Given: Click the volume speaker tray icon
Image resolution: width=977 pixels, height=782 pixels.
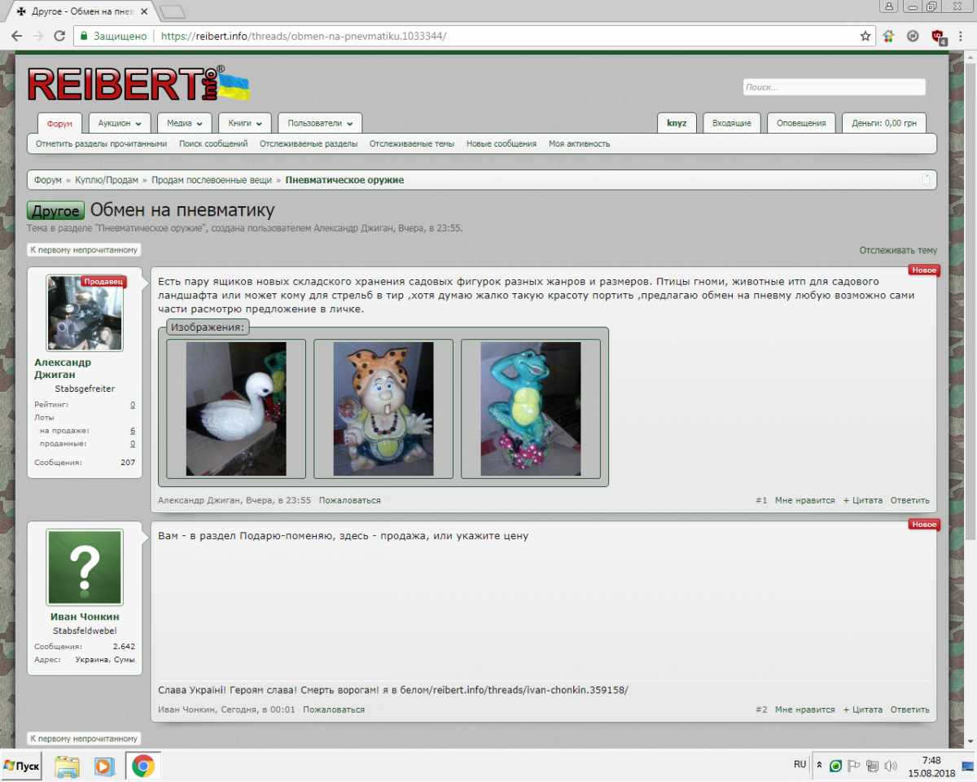Looking at the screenshot, I should 891,766.
